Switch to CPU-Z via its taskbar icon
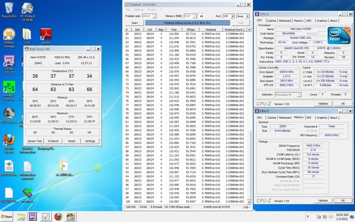This screenshot has height=222, width=355. [x=33, y=217]
